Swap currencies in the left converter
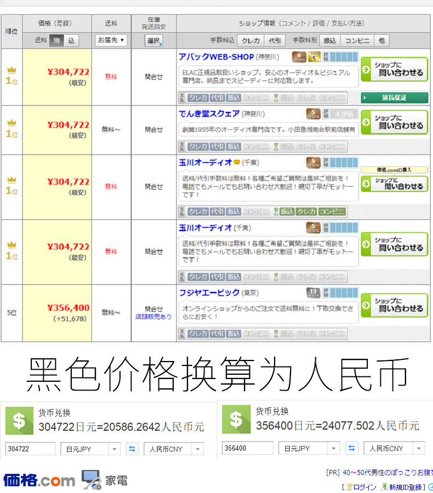 (x=132, y=449)
